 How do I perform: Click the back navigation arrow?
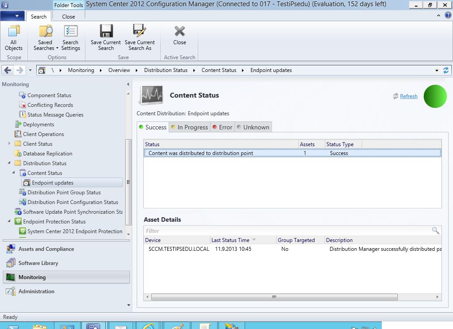point(8,70)
